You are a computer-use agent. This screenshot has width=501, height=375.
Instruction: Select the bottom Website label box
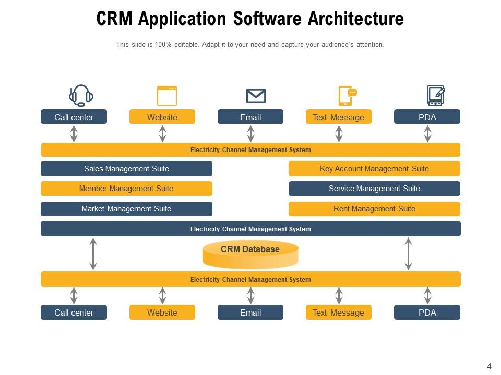tap(162, 312)
